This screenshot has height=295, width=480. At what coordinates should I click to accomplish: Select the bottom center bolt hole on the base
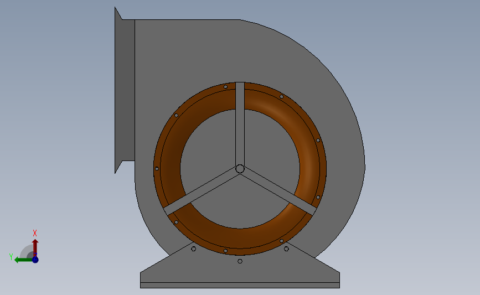(240, 261)
